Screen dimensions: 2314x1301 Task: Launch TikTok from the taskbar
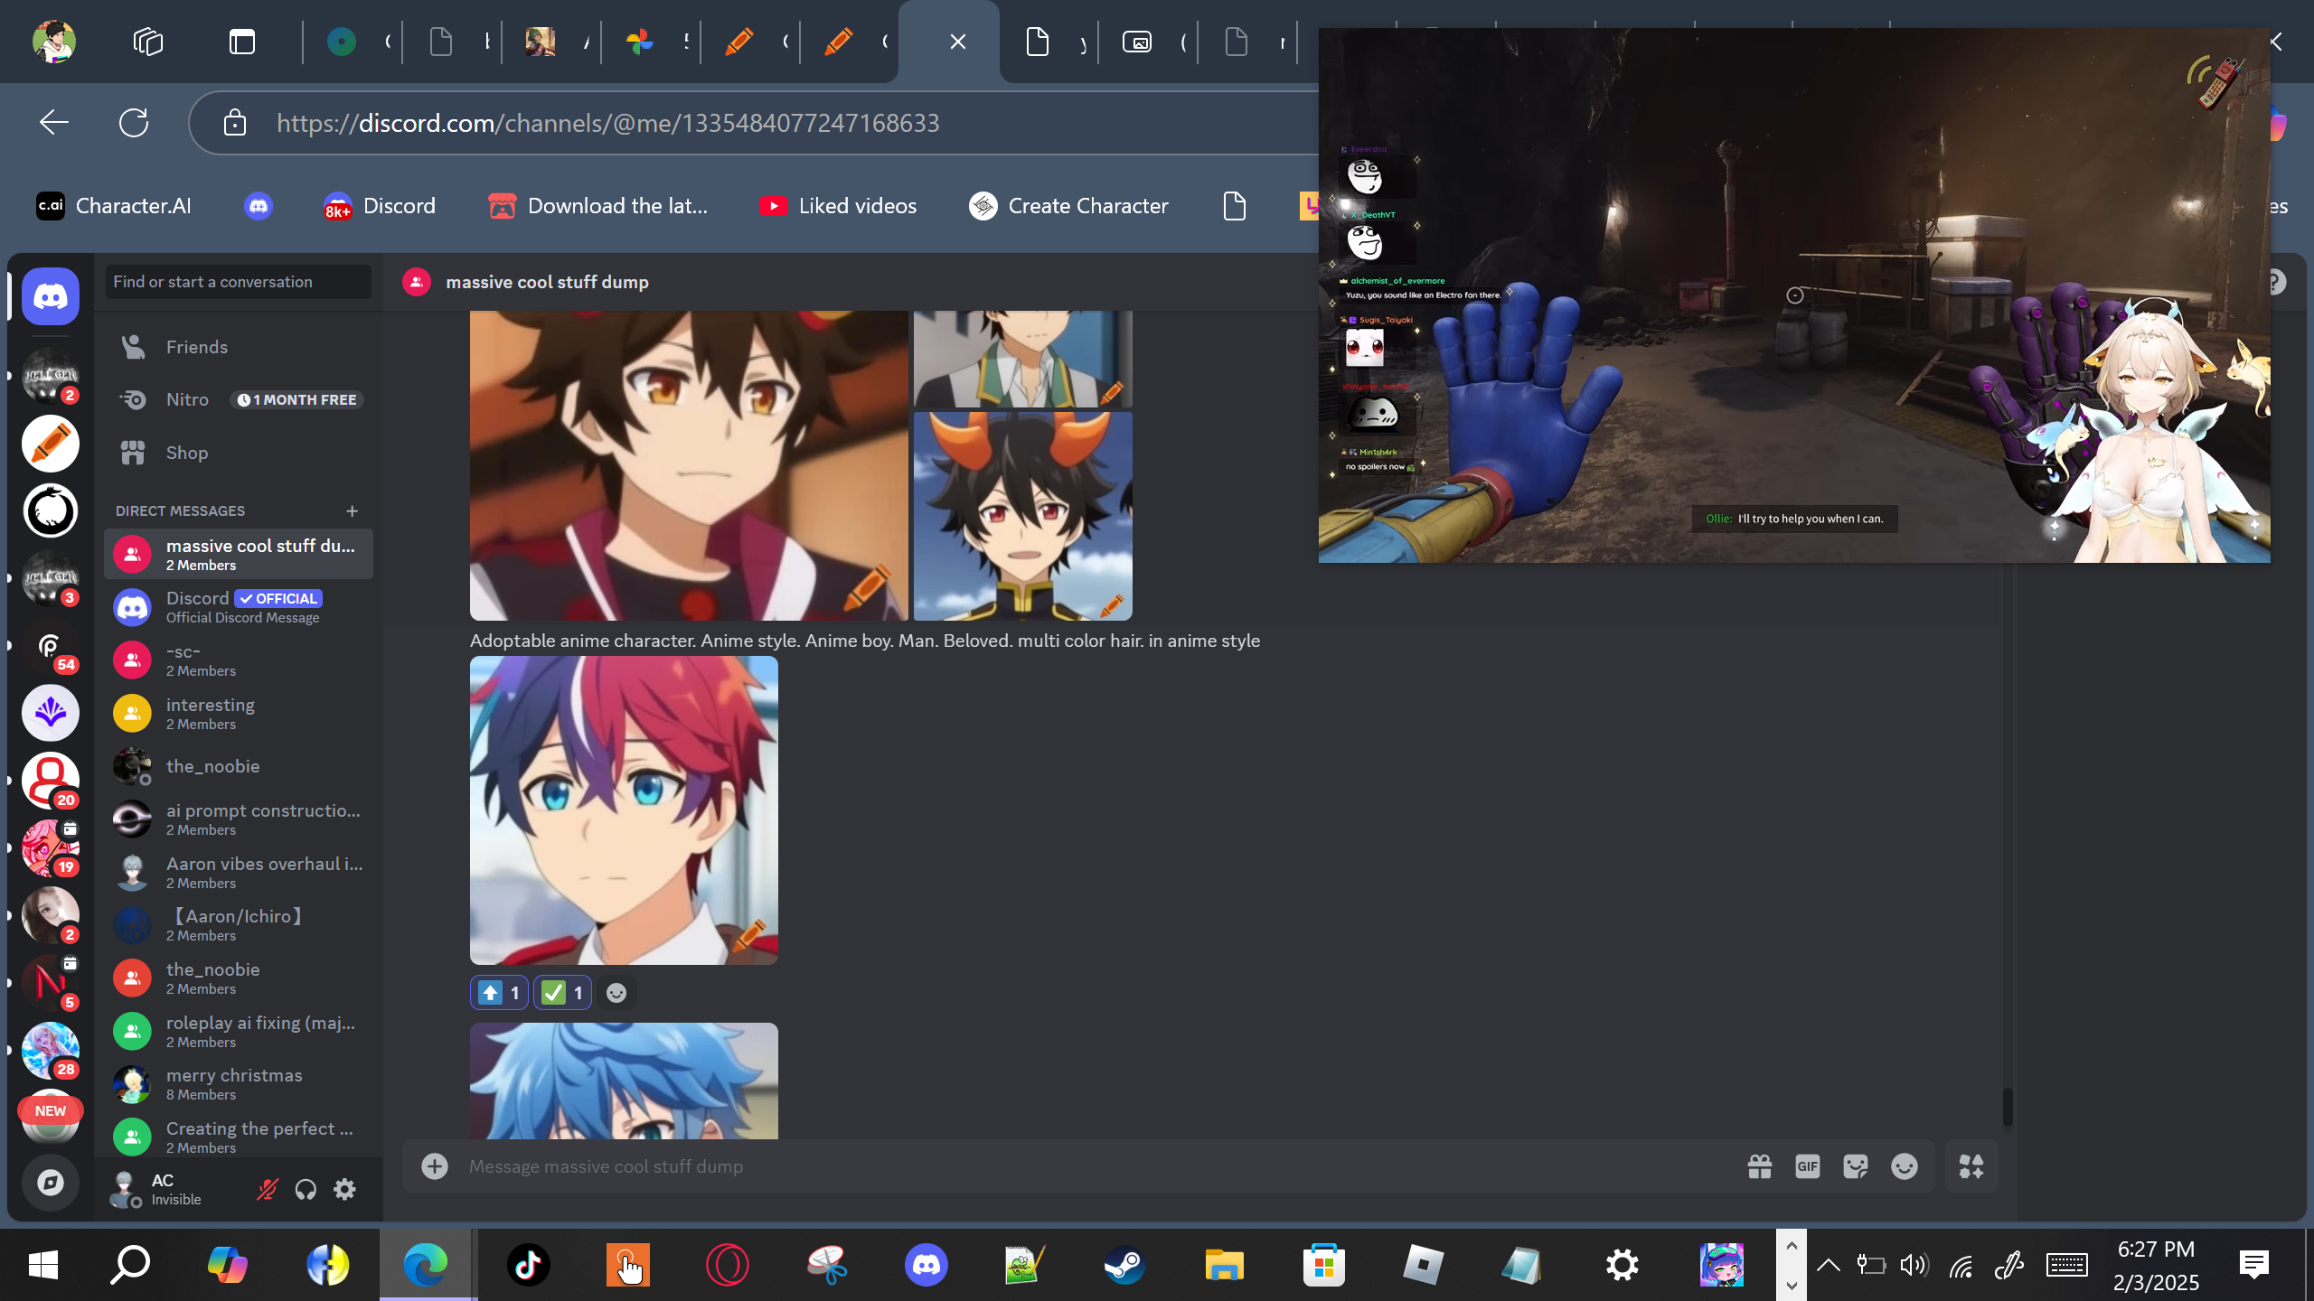(528, 1265)
